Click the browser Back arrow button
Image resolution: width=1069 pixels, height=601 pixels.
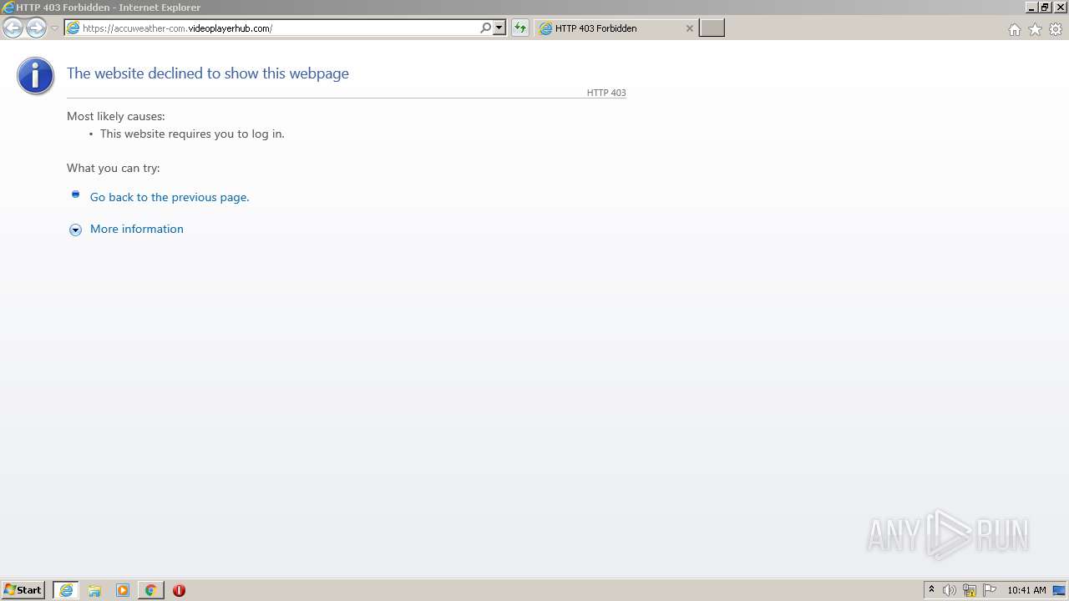[x=13, y=28]
